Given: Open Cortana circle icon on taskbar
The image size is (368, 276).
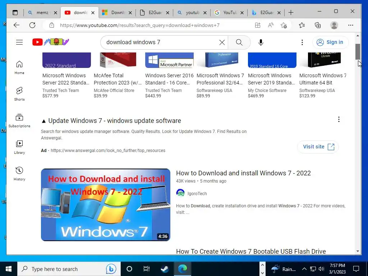Looking at the screenshot, I should (x=129, y=269).
